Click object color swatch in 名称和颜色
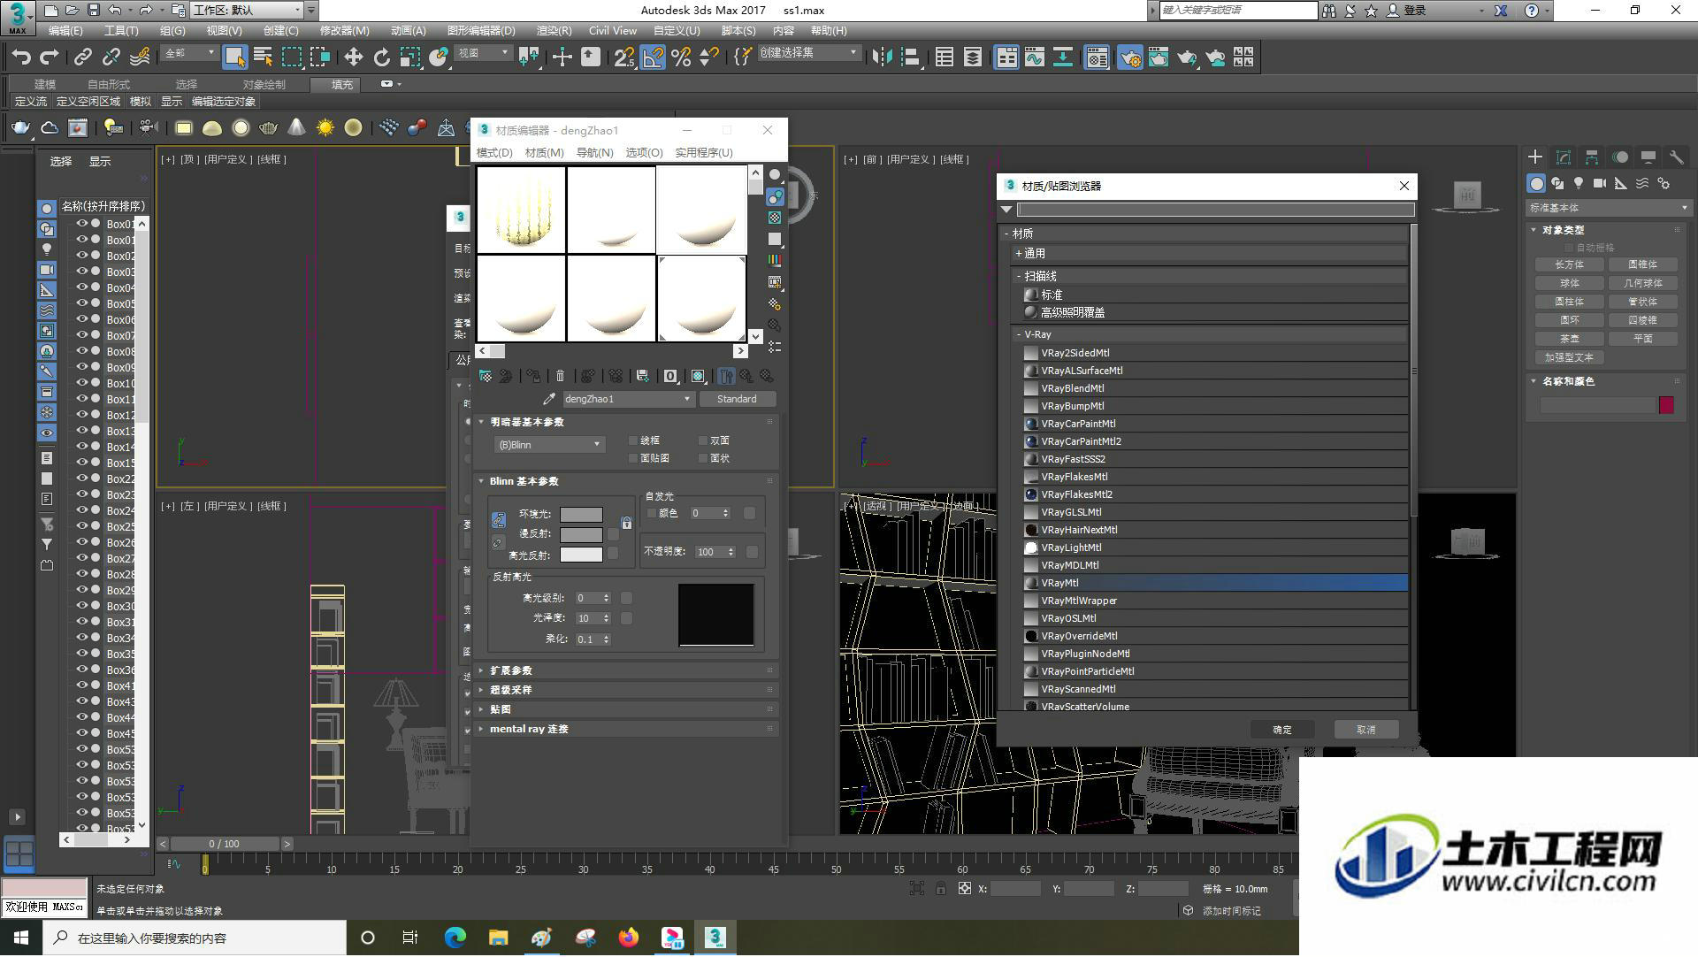 (x=1666, y=405)
